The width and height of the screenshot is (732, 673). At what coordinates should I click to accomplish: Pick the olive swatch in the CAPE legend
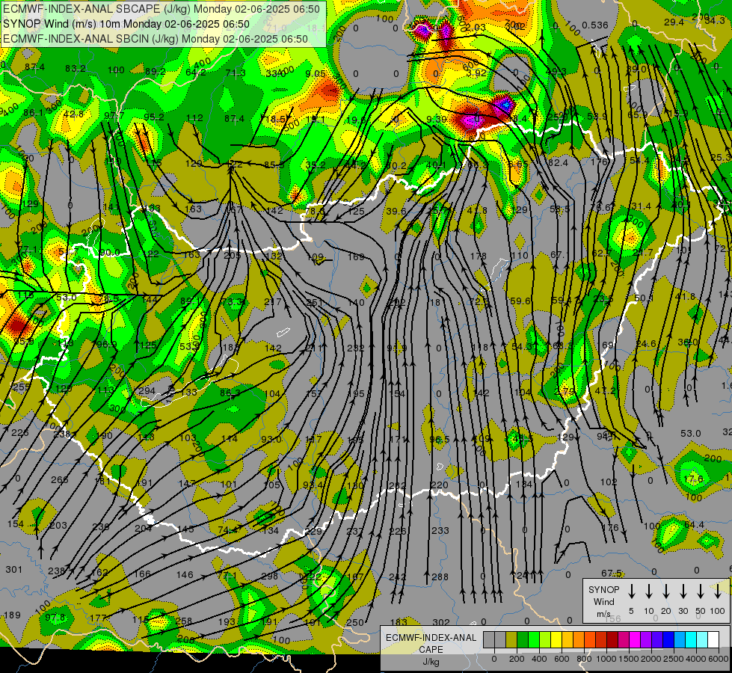(511, 639)
